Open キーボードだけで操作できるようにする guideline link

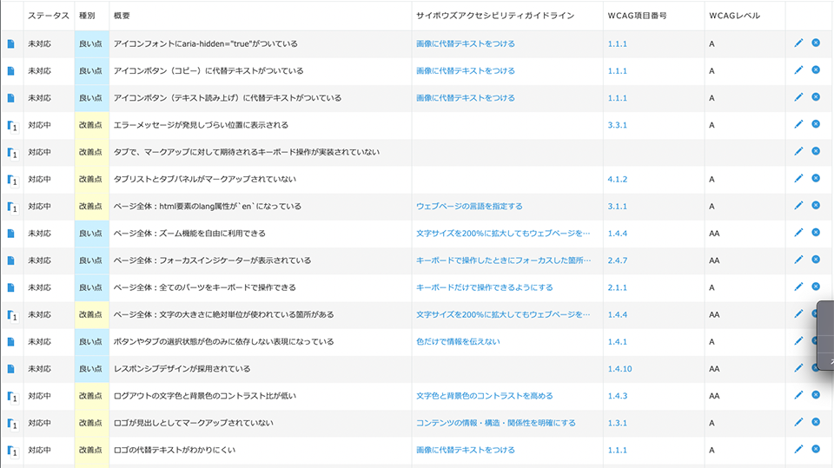pyautogui.click(x=485, y=287)
